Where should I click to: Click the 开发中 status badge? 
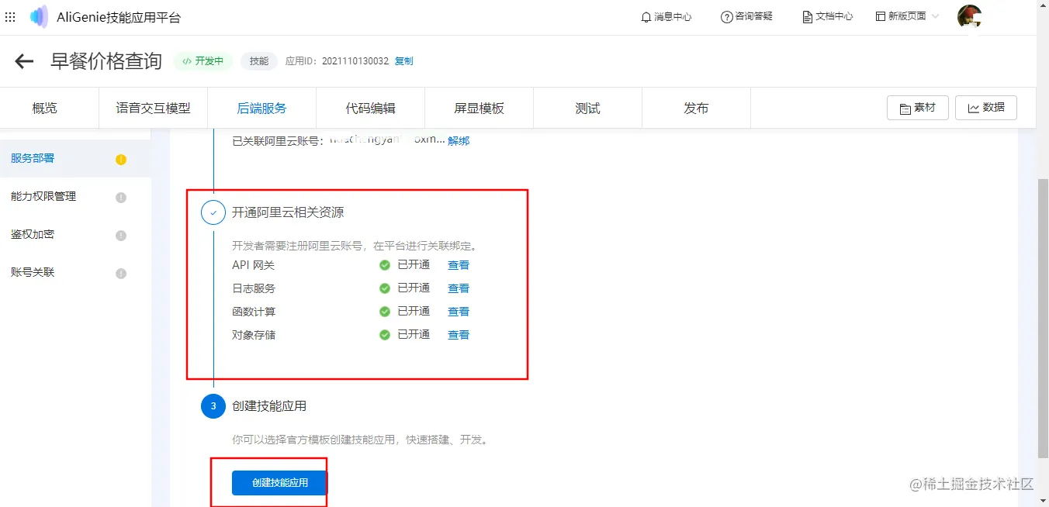[x=203, y=61]
